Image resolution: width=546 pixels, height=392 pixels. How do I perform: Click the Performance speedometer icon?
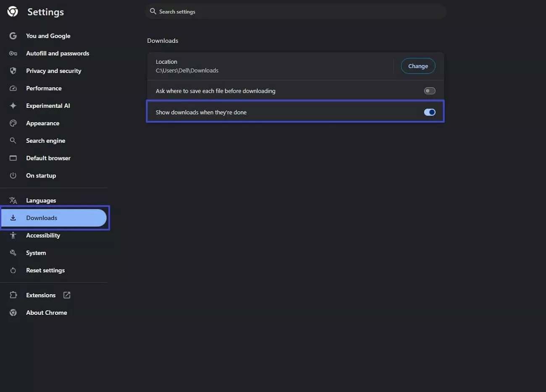pos(13,88)
